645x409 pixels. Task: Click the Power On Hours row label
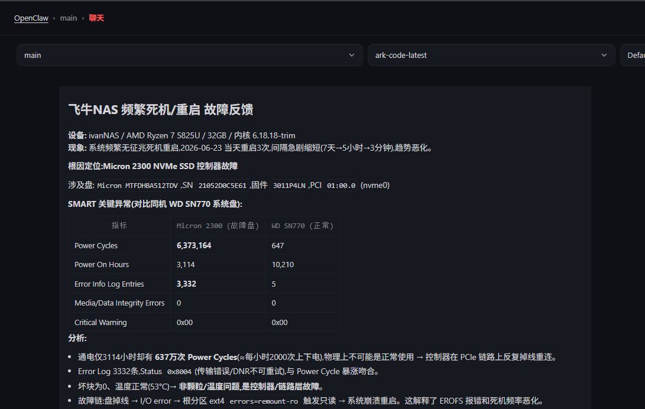tap(102, 265)
